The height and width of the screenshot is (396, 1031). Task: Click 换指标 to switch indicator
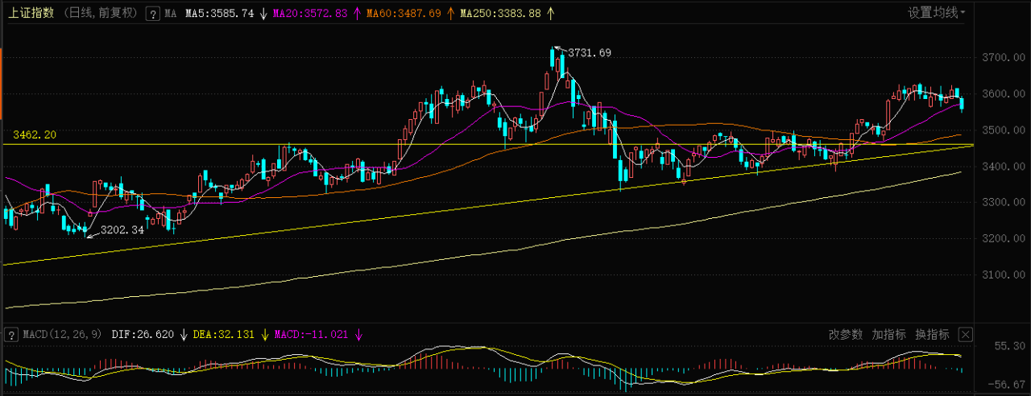click(x=932, y=334)
